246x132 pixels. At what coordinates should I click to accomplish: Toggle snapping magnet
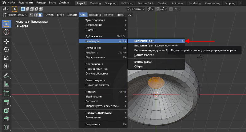coord(157,9)
